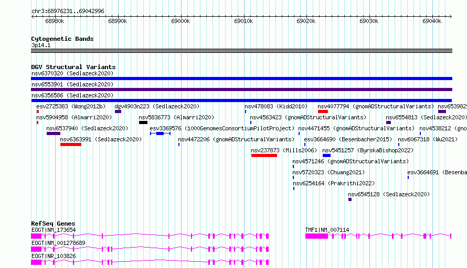Open nsv6254164 (Prakrithi2022) label

pyautogui.click(x=334, y=183)
